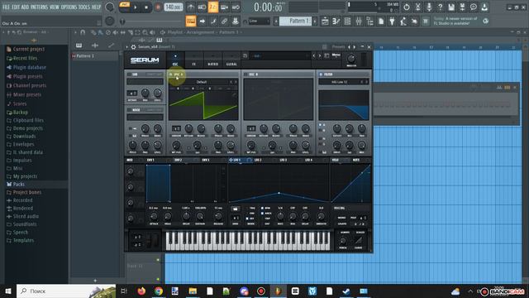The height and width of the screenshot is (298, 529).
Task: Expand the Mixer presets folder
Action: tap(27, 94)
